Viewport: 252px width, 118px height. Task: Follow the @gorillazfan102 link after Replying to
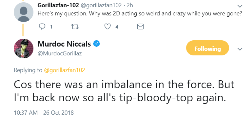click(x=64, y=70)
